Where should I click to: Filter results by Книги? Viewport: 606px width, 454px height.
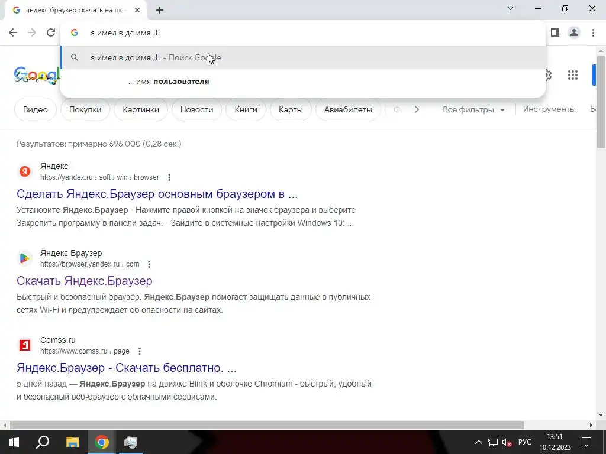pos(246,109)
